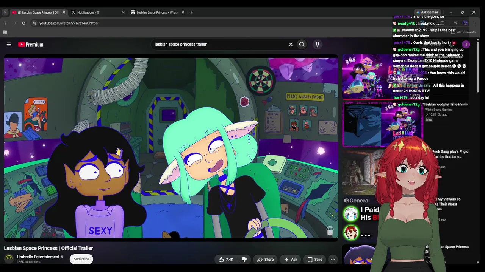Select the Lesbian Space Princess YouTube tab

tap(38, 12)
